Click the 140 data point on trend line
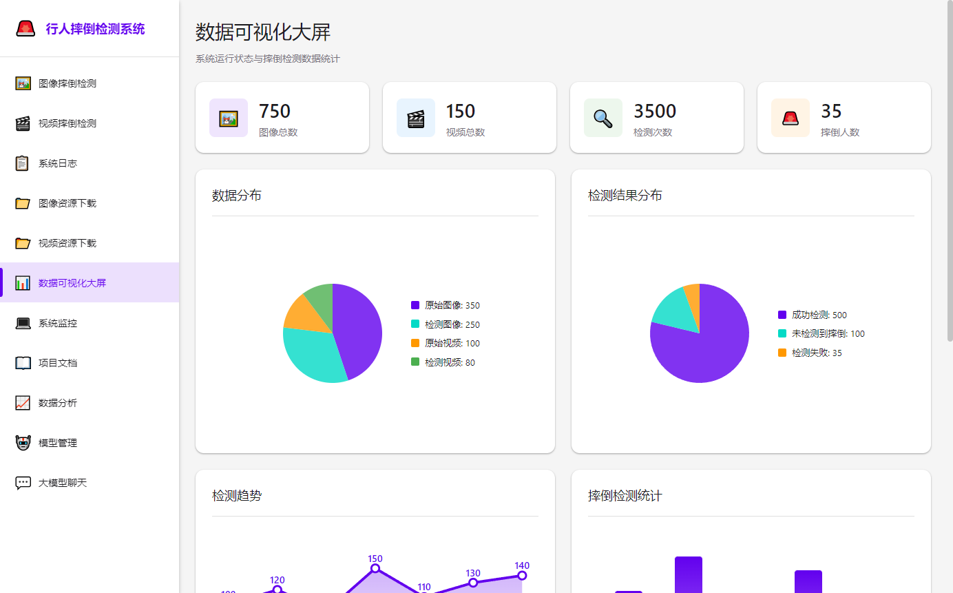Viewport: 953px width, 593px height. (x=522, y=576)
